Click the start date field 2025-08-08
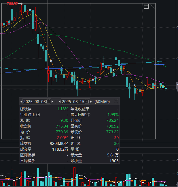This screenshot has height=187, width=178. tap(34, 102)
